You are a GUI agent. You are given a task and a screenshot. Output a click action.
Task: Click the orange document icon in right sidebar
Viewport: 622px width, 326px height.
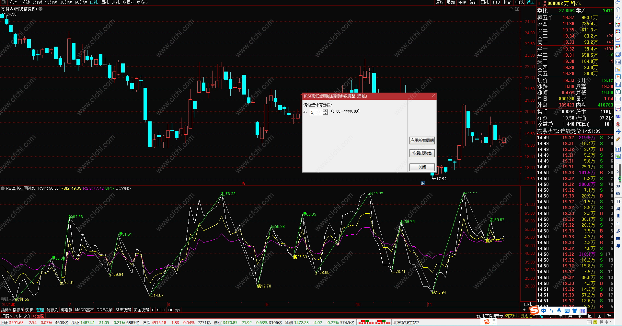tap(618, 77)
